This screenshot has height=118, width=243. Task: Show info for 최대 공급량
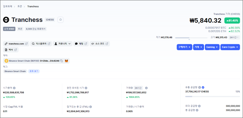click(x=199, y=106)
